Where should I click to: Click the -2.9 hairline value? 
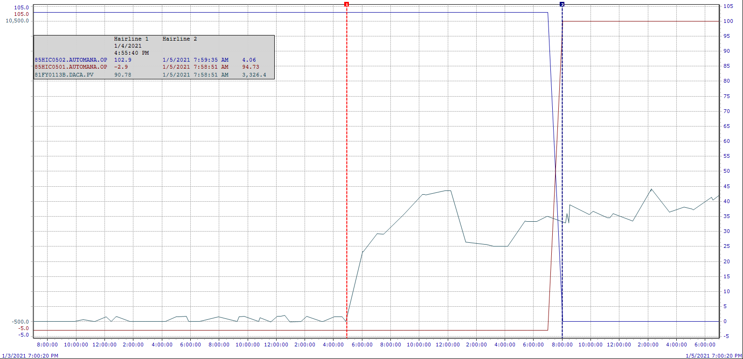[121, 67]
